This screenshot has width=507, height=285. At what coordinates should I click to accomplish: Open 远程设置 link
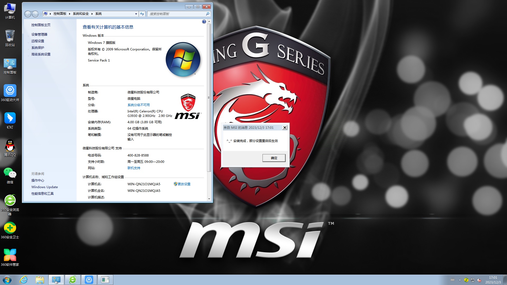coord(38,41)
